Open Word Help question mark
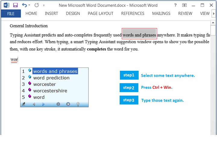Image resolution: width=217 pixels, height=156 pixels. [x=175, y=5]
